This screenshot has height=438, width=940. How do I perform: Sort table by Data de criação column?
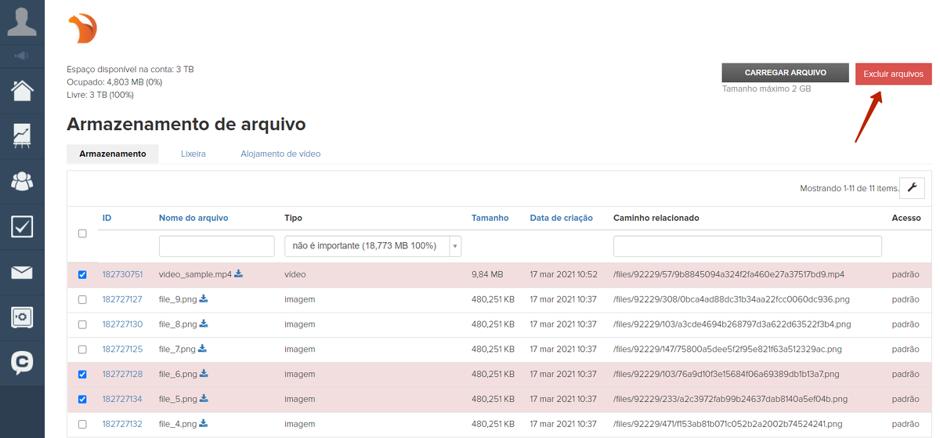(561, 218)
